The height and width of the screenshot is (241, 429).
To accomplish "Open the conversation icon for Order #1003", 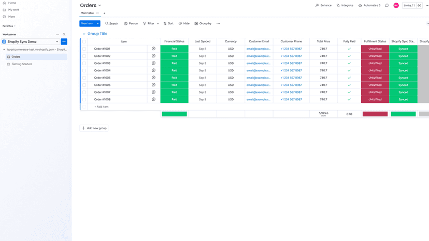I will [153, 63].
